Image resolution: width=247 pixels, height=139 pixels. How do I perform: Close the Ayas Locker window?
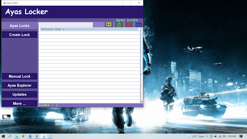point(139,3)
